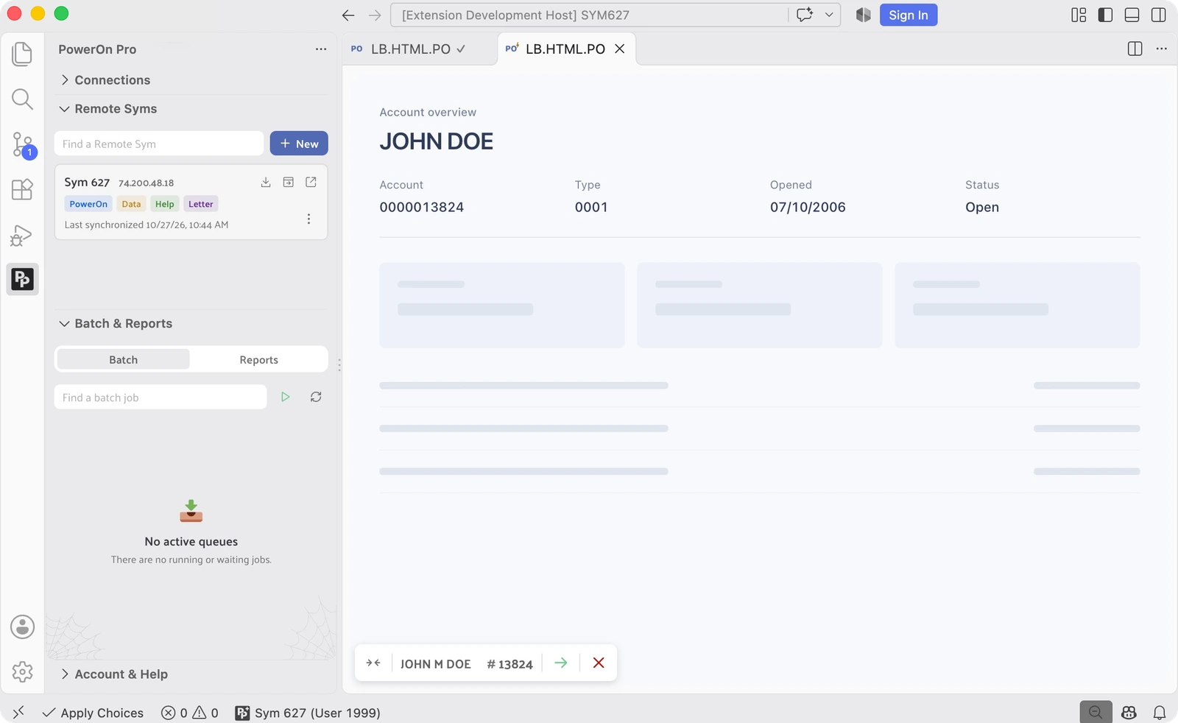This screenshot has width=1178, height=723.
Task: Open Run and Debug view
Action: click(22, 235)
